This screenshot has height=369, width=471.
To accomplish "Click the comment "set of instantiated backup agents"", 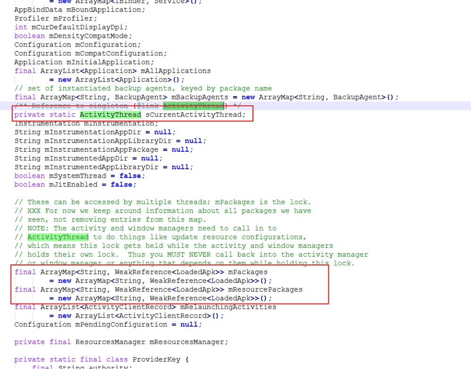I will tap(99, 88).
